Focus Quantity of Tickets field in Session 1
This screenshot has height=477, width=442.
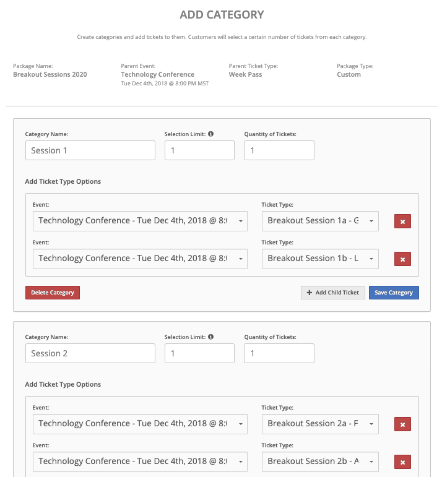point(279,150)
